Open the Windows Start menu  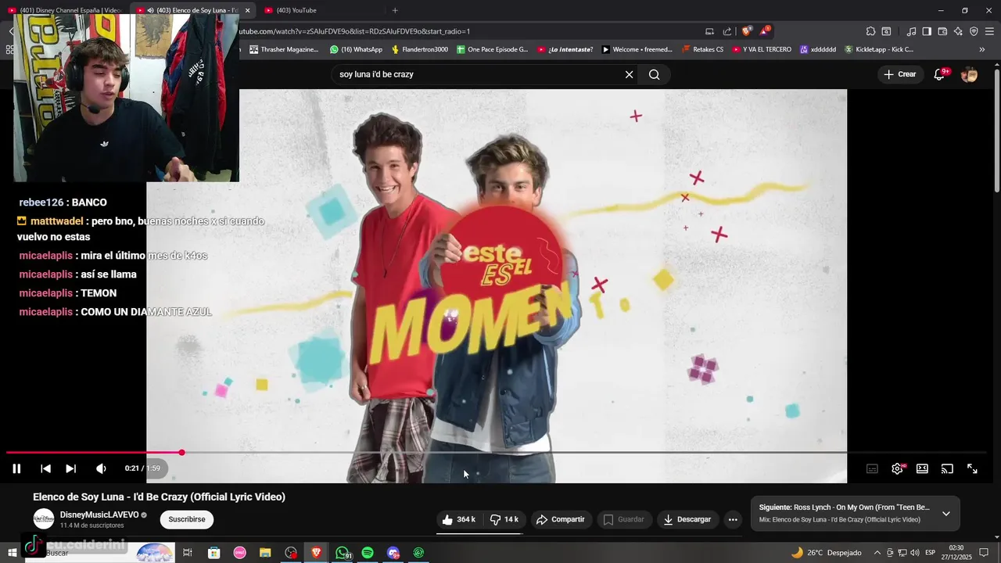coord(12,553)
